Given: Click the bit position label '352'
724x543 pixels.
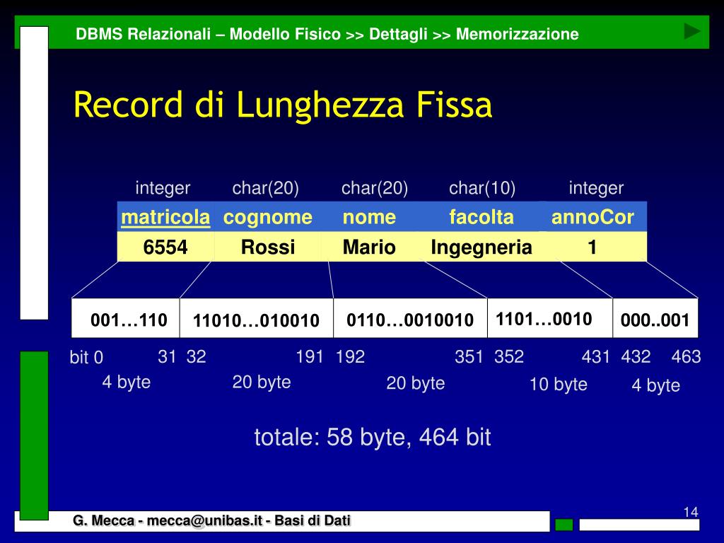Looking at the screenshot, I should tap(509, 357).
